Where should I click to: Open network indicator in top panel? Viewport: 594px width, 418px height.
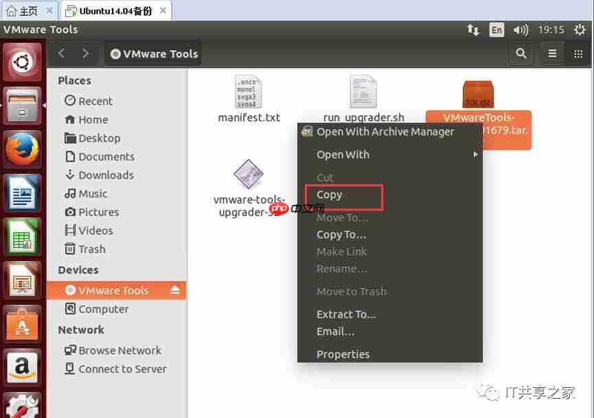(472, 29)
